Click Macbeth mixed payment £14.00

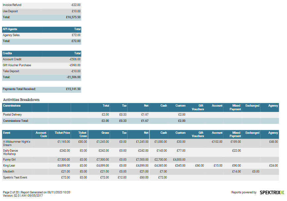tap(236, 172)
